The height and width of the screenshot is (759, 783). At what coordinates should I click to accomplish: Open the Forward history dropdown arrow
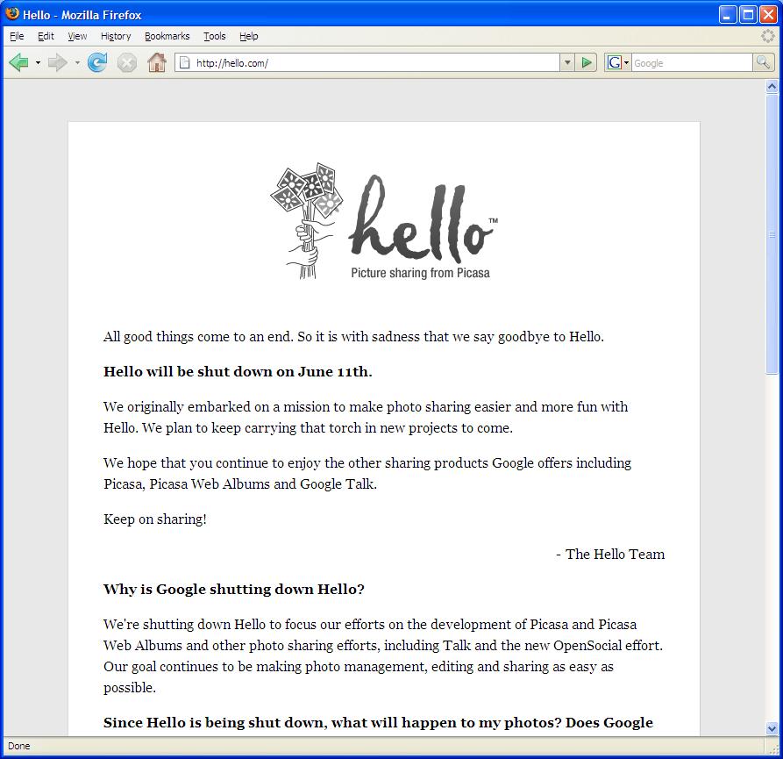coord(77,63)
